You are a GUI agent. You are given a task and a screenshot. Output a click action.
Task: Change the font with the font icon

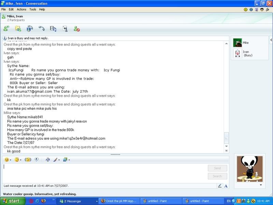tap(47, 160)
